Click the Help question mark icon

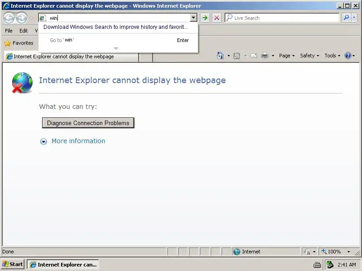click(x=348, y=56)
